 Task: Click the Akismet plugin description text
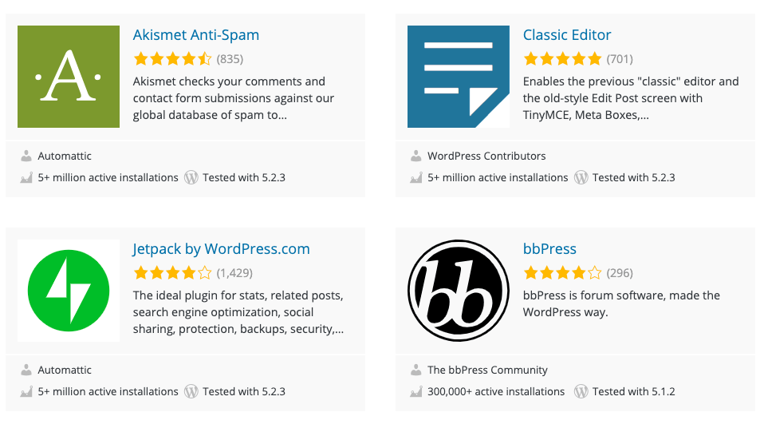click(233, 98)
